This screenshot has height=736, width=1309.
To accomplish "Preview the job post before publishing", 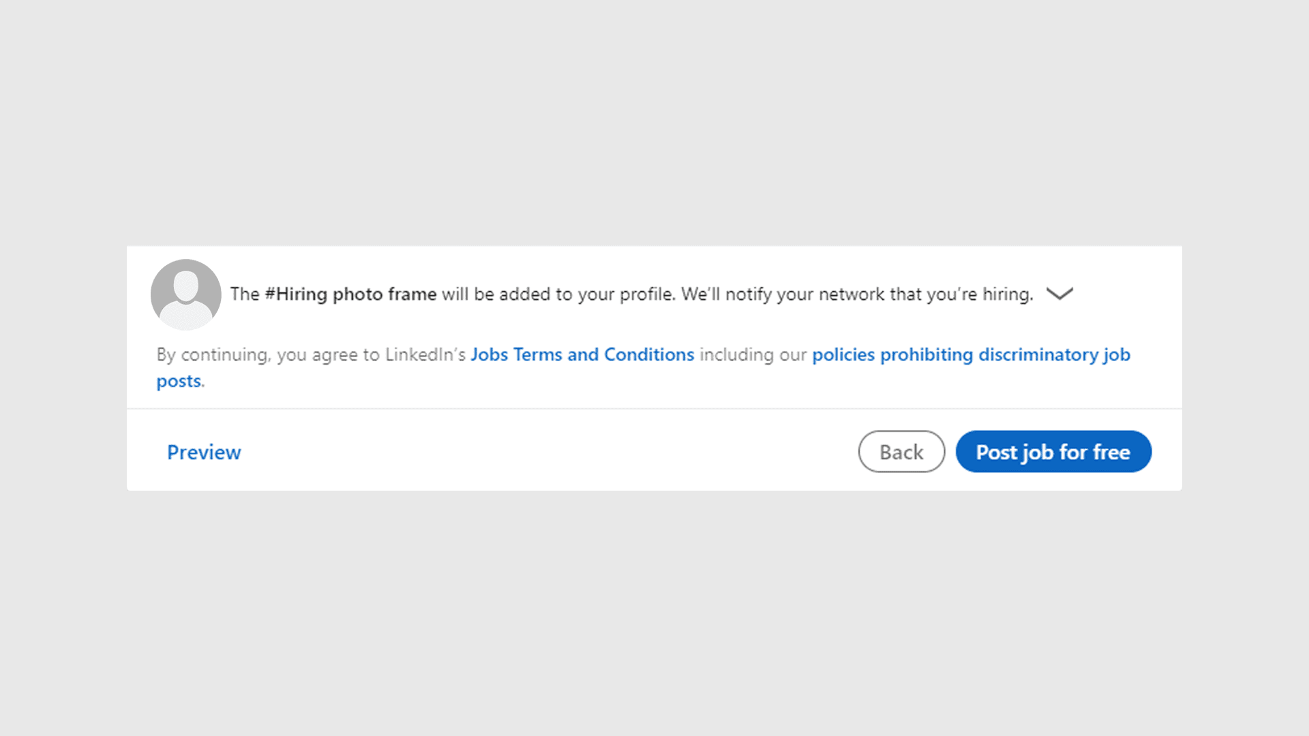I will pos(204,452).
